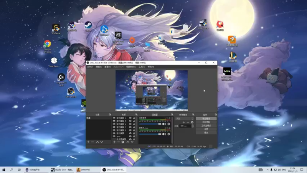Open the transition type dropdown
Viewport: 307px width, 173px height.
184,119
